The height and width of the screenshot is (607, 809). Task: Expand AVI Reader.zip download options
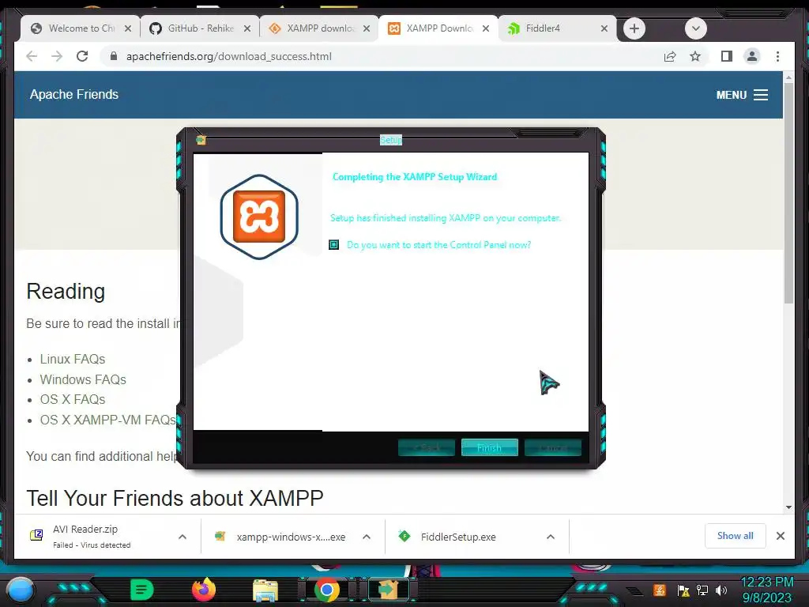pyautogui.click(x=182, y=537)
